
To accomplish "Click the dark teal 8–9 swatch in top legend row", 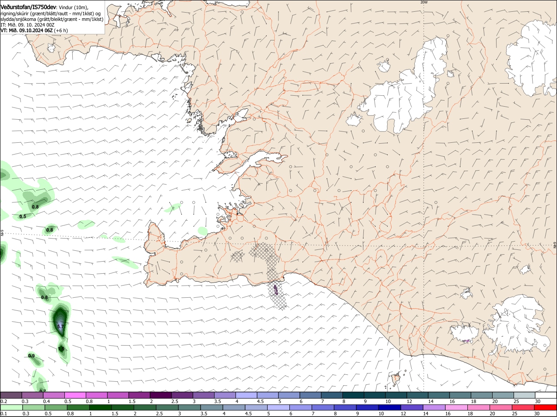I will (353, 395).
